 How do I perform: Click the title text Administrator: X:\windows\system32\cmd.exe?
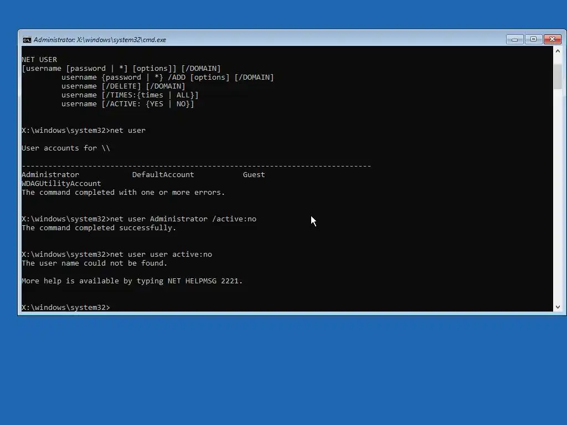[100, 40]
